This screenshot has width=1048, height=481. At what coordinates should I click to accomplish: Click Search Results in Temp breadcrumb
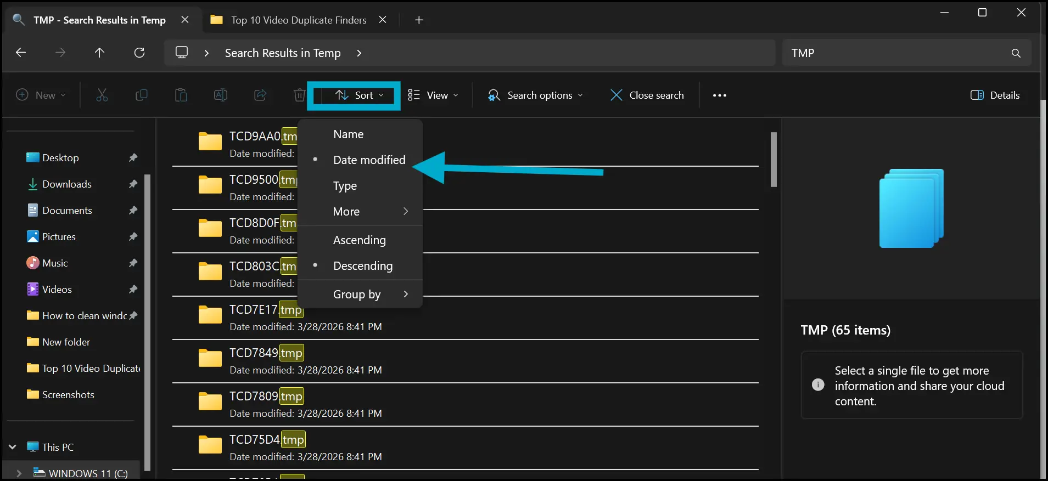(283, 53)
